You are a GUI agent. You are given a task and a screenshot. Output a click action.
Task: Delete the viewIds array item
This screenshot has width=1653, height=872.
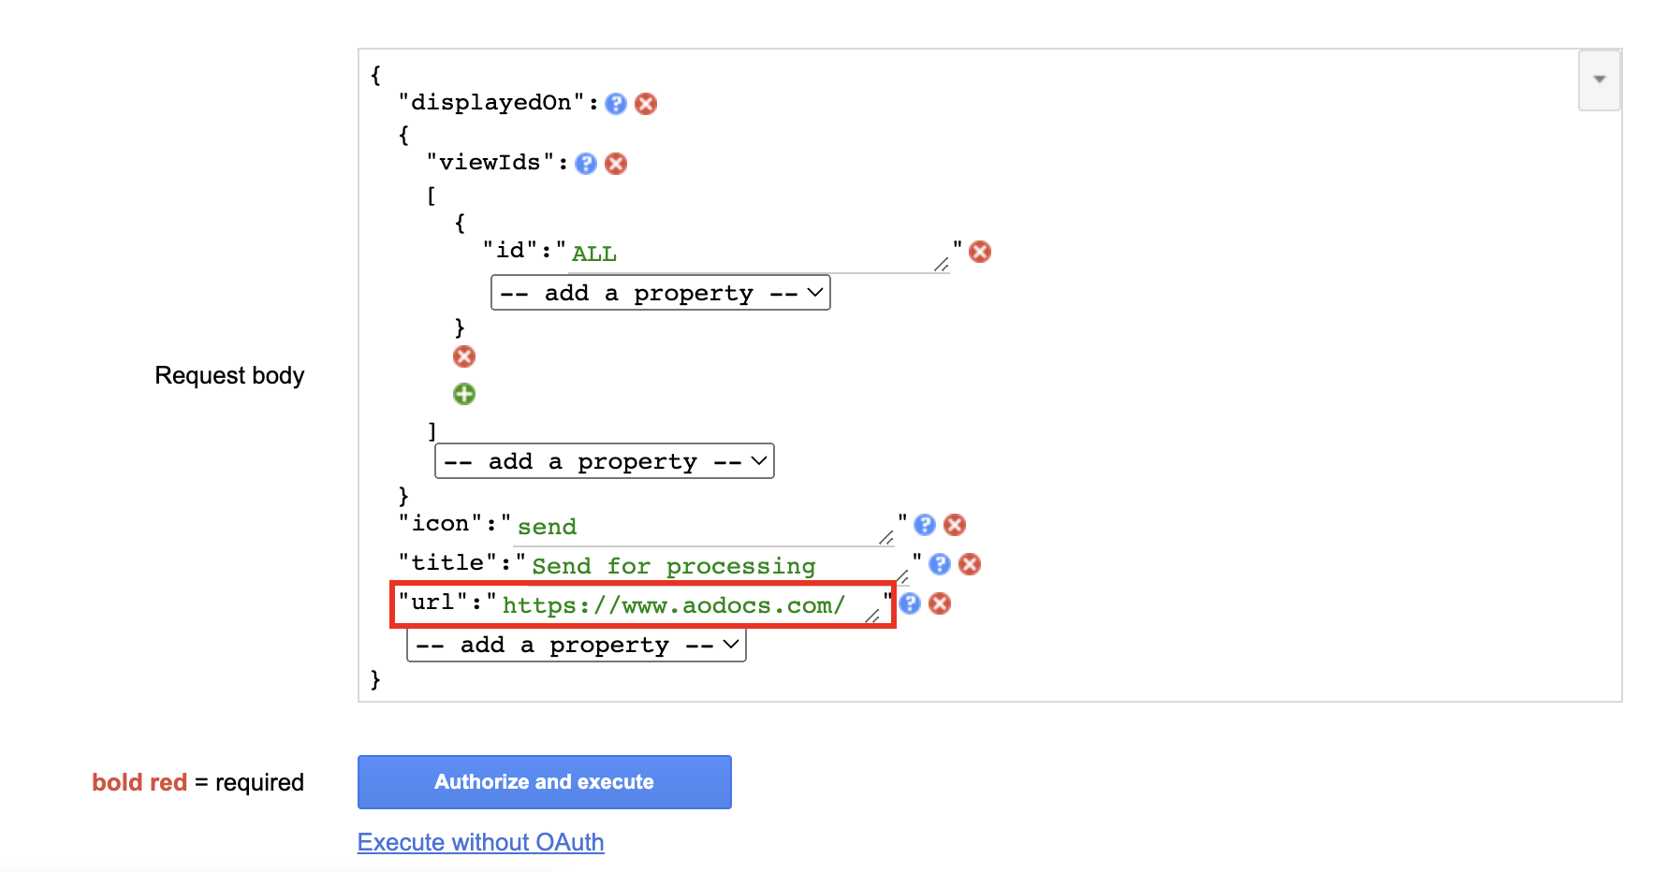coord(464,356)
